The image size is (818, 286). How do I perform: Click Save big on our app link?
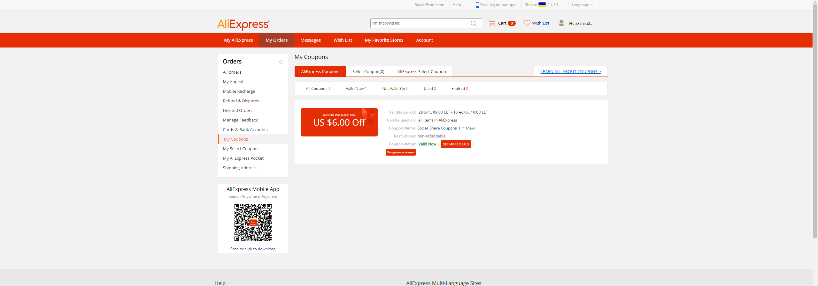point(498,5)
